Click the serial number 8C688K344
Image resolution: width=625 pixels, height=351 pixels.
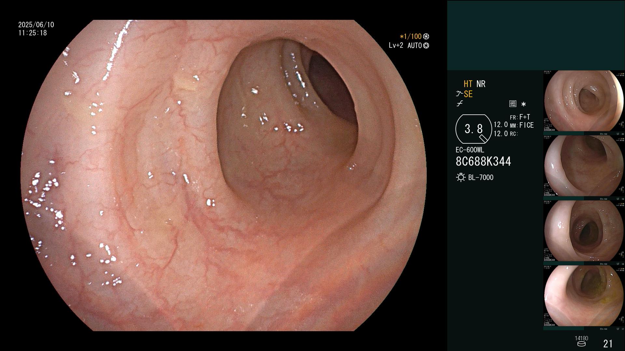(x=483, y=161)
